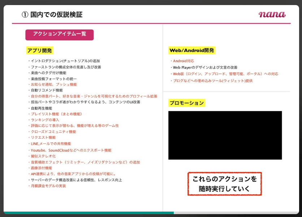Click the red-bordered これらのアクションを随時実行していく box
This screenshot has width=302, height=217.
tap(224, 184)
